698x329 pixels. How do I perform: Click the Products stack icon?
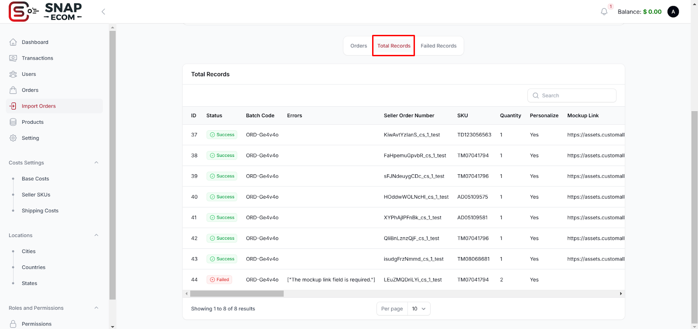point(13,122)
